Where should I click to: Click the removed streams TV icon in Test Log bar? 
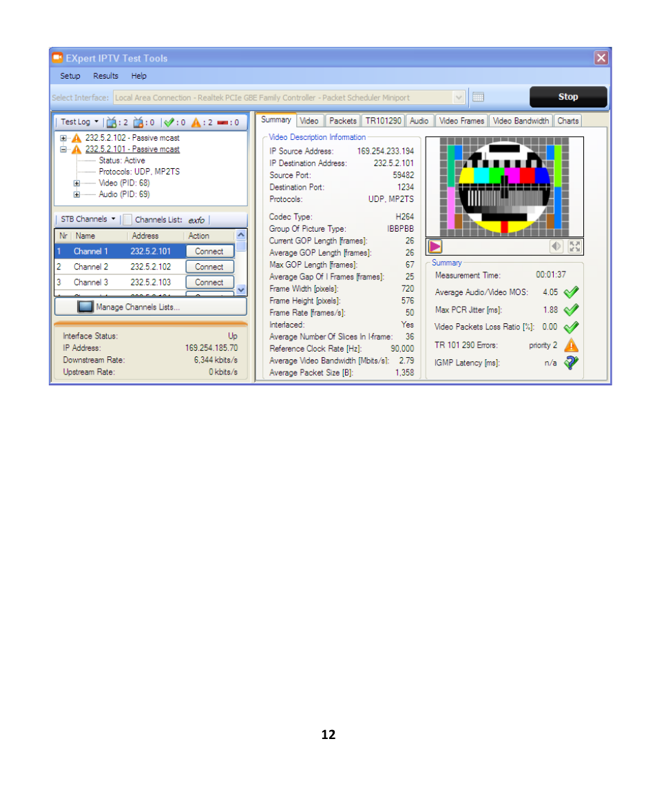click(x=138, y=122)
